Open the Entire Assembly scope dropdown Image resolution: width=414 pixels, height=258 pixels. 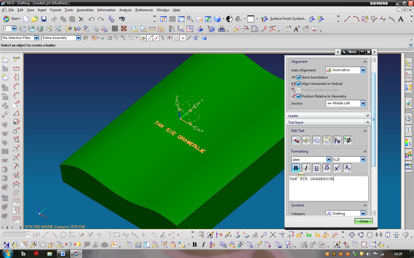click(x=62, y=38)
